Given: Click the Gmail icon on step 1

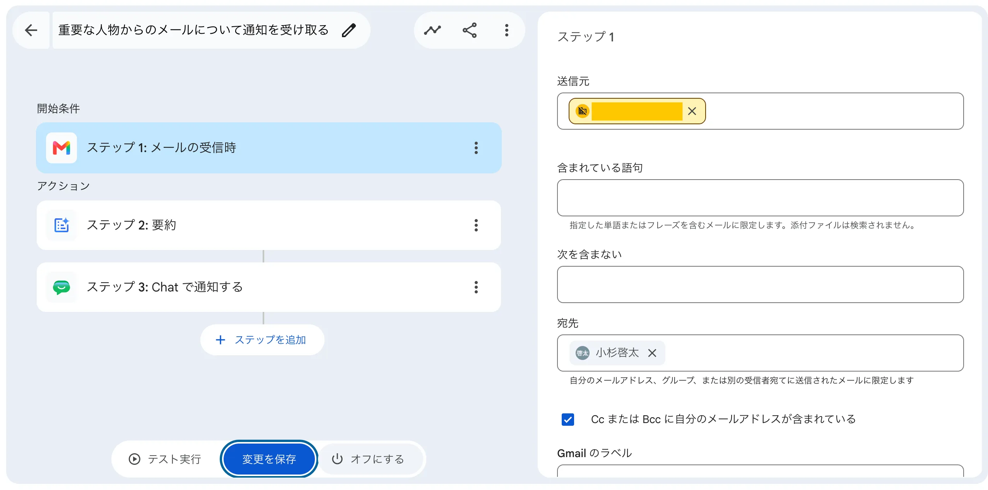Looking at the screenshot, I should click(62, 148).
